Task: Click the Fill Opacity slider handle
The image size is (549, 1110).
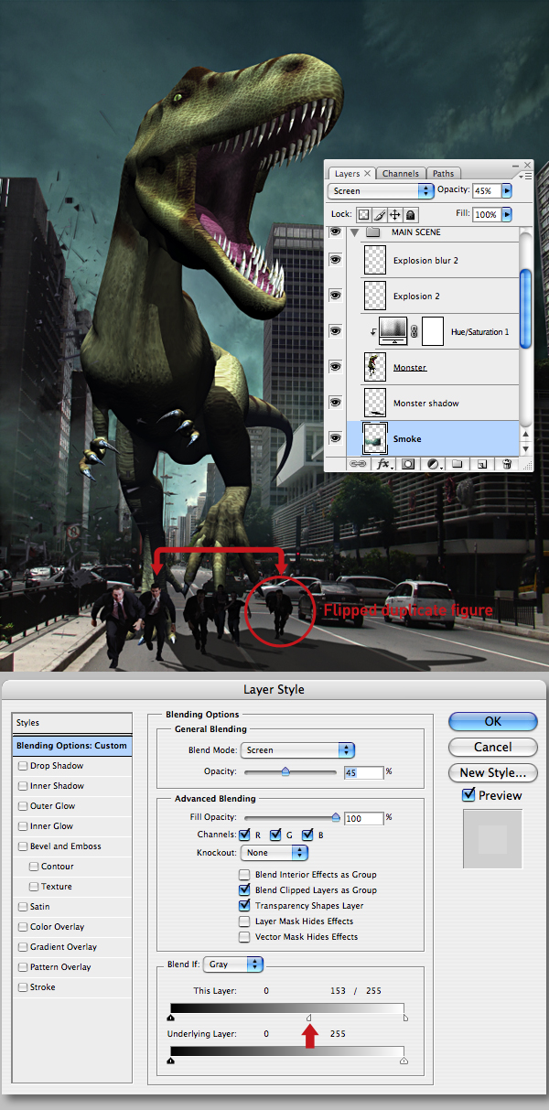Action: click(336, 818)
